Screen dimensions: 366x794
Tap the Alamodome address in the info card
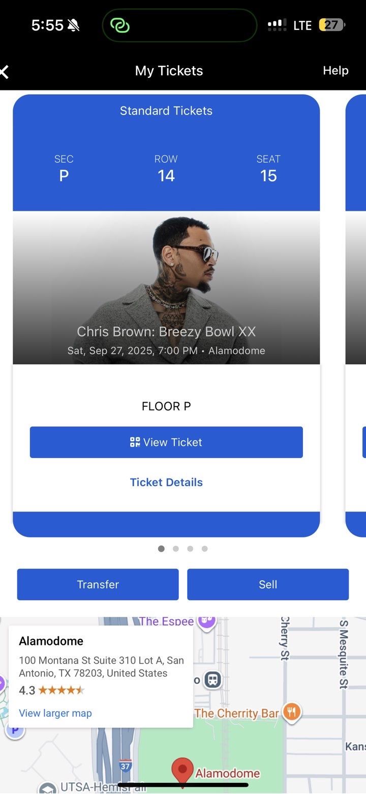click(x=101, y=667)
